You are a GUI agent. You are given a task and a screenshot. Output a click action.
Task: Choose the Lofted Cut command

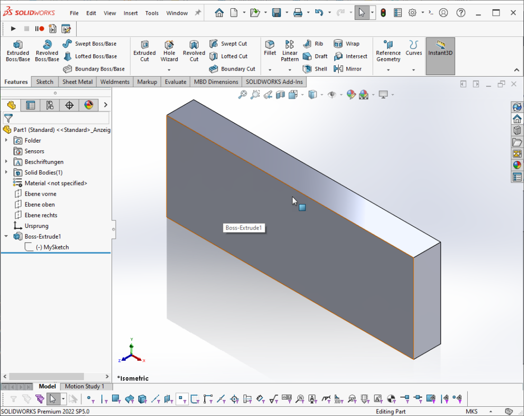(228, 56)
